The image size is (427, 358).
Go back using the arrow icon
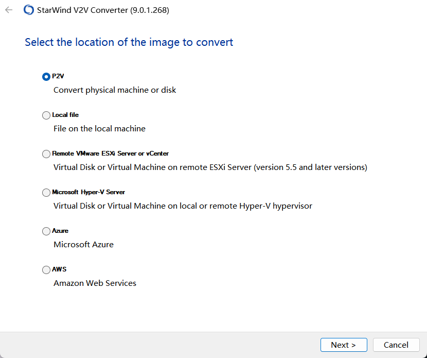click(9, 10)
